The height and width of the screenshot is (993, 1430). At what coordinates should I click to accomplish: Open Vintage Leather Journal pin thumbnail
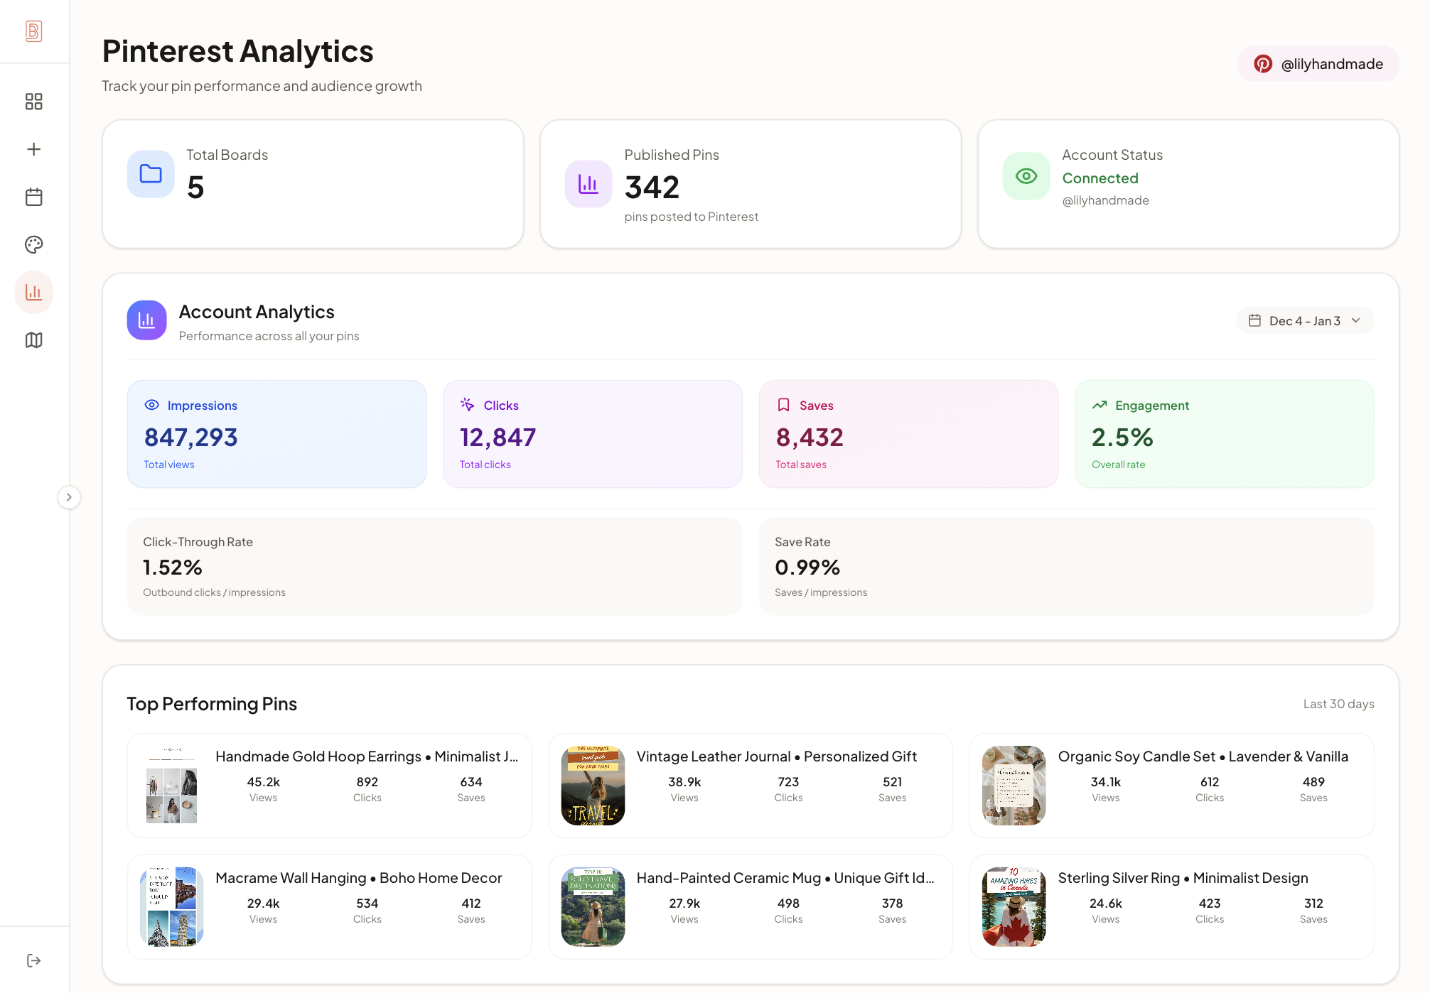click(593, 786)
